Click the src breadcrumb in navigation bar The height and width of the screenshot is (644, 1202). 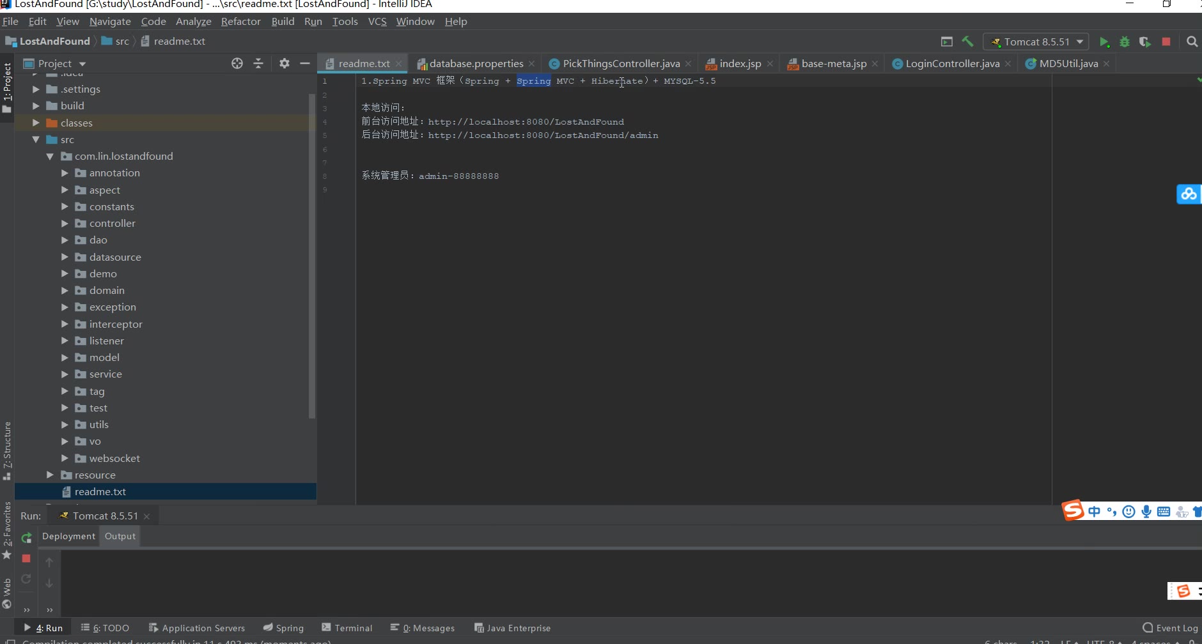[x=115, y=41]
